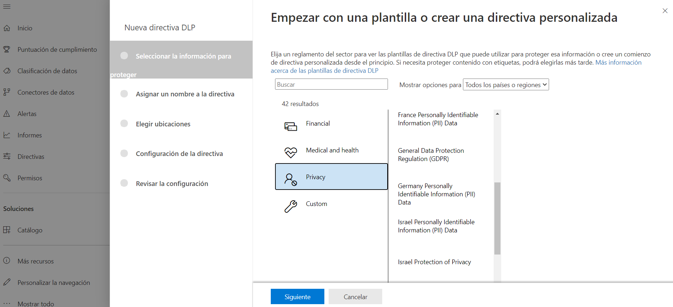Open the Alertas warning icon

click(7, 114)
